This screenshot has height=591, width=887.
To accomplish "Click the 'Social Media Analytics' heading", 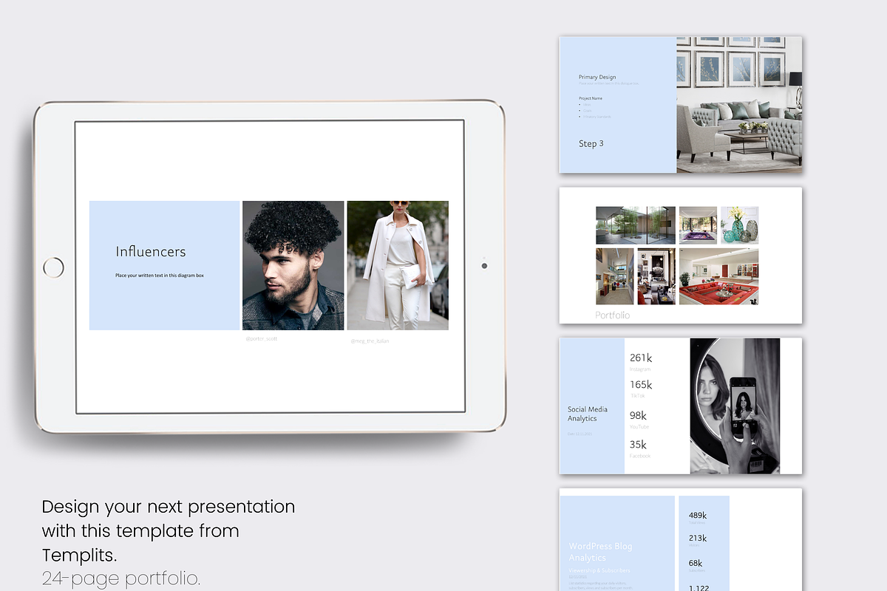I will coord(588,414).
